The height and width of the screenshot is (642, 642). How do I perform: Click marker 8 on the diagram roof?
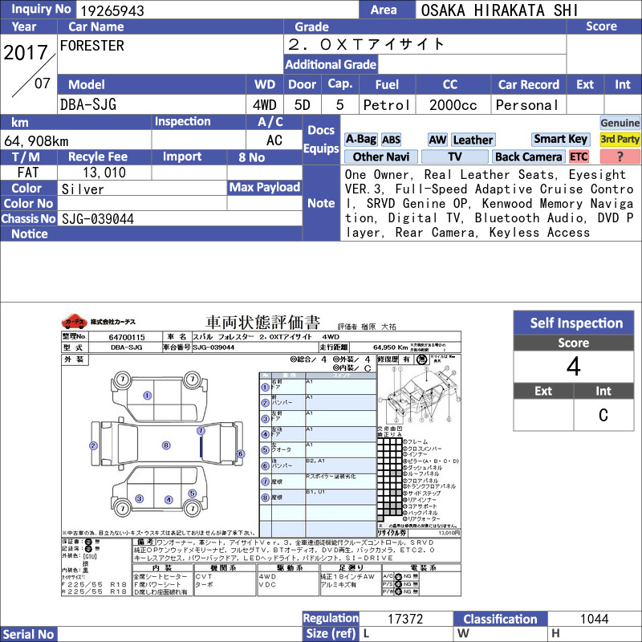pyautogui.click(x=166, y=445)
